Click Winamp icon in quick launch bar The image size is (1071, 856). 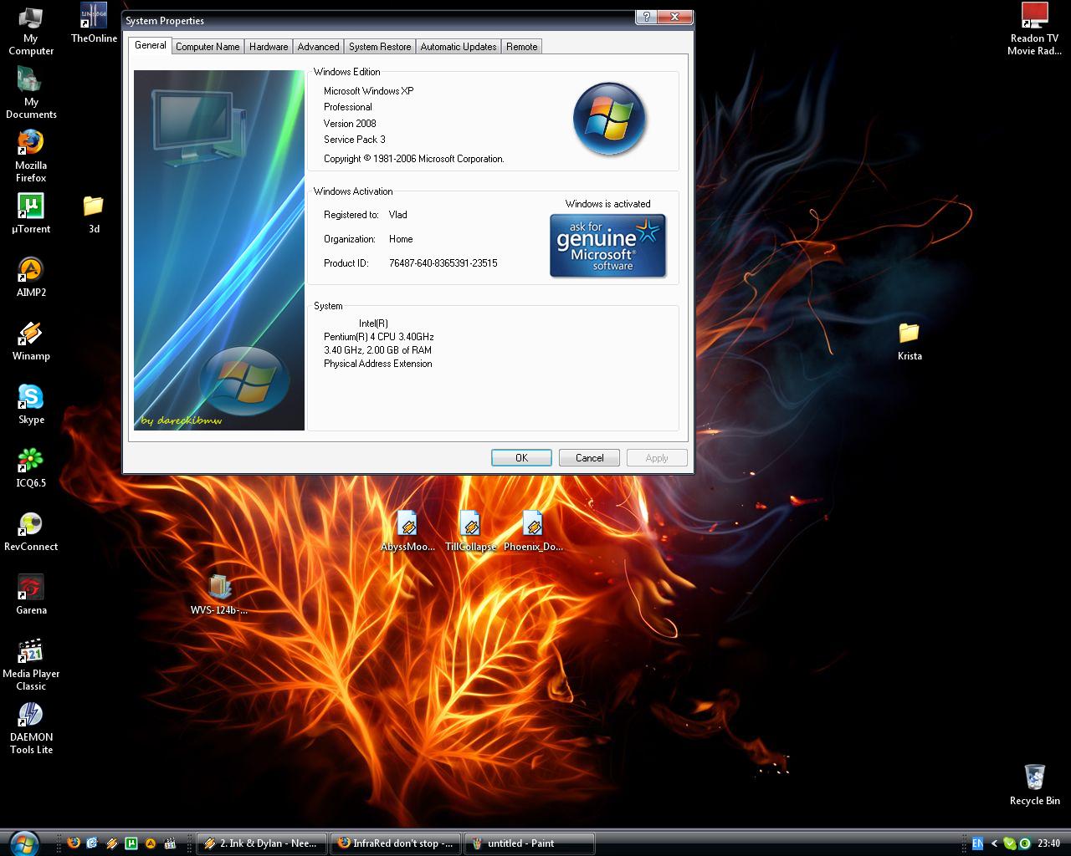(x=111, y=843)
